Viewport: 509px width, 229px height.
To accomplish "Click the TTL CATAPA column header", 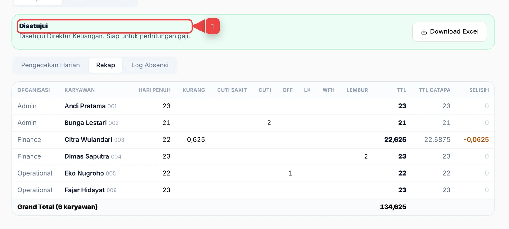I will (x=435, y=90).
